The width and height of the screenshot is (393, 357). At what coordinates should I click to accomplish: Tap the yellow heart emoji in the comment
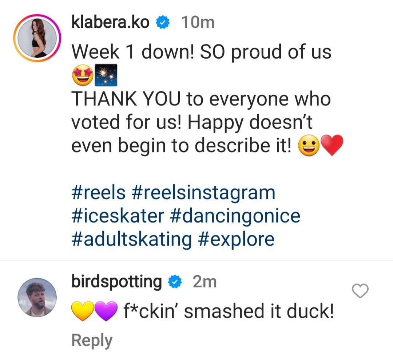(83, 311)
